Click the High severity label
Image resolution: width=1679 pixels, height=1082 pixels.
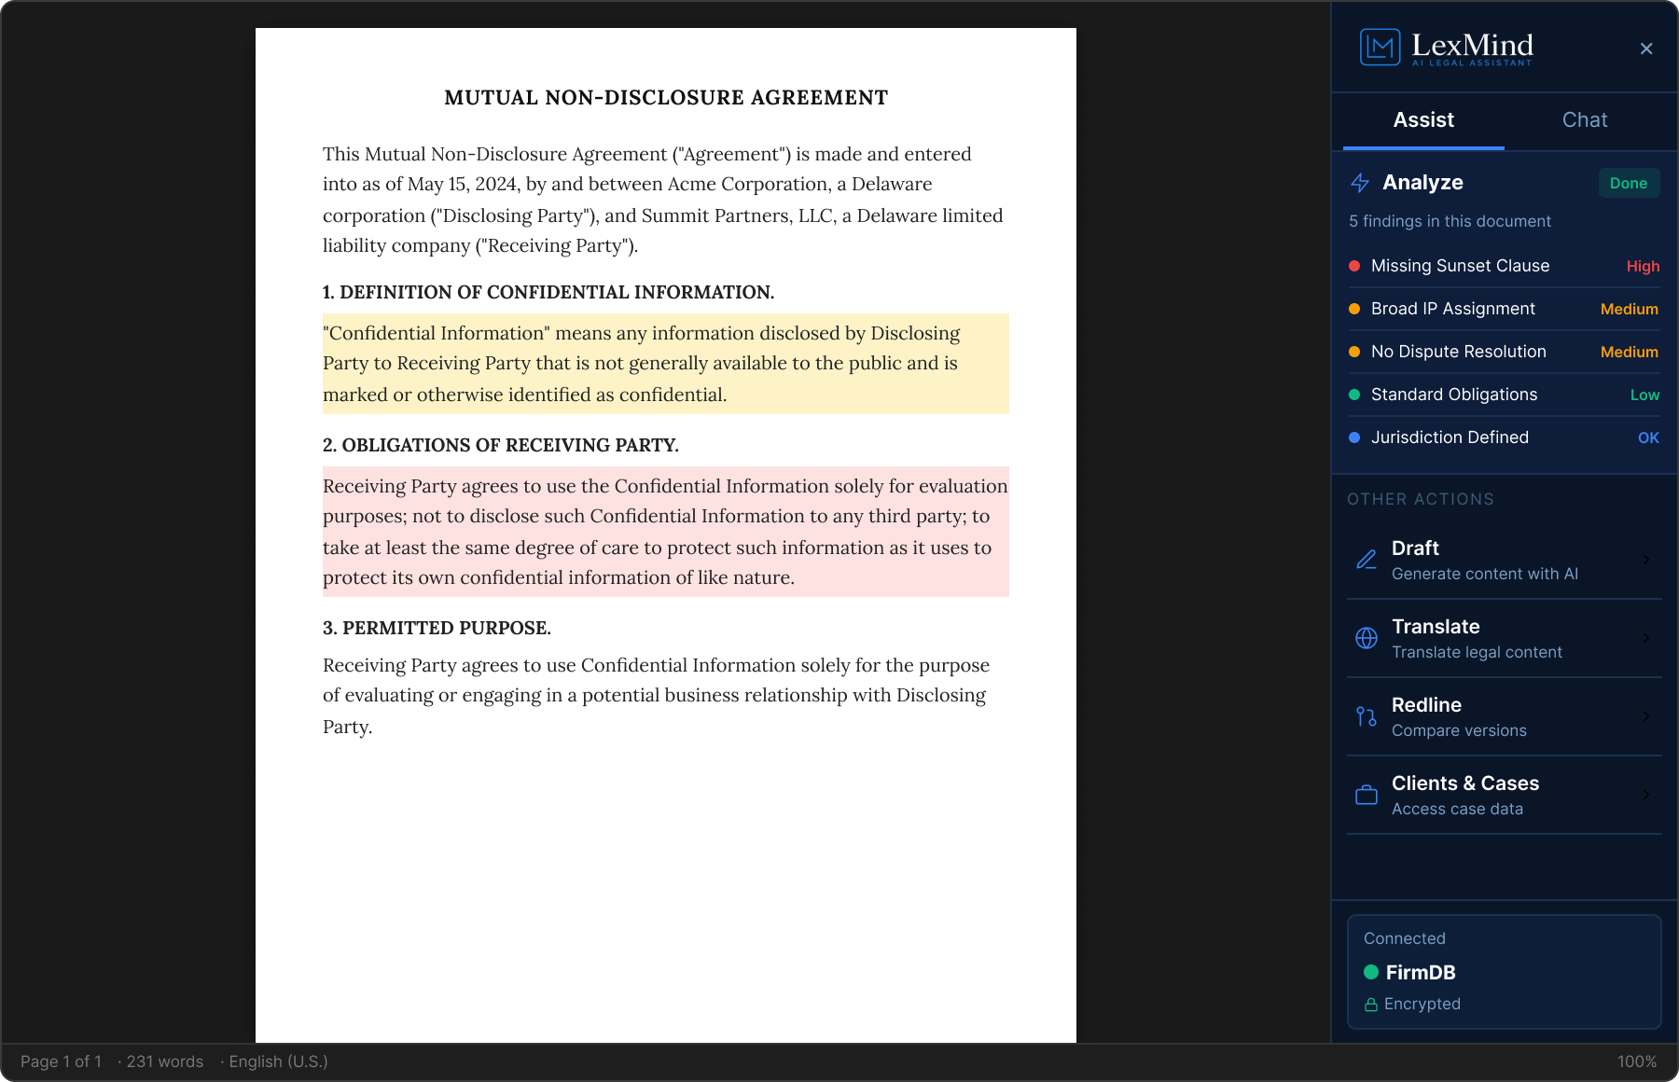click(1643, 266)
